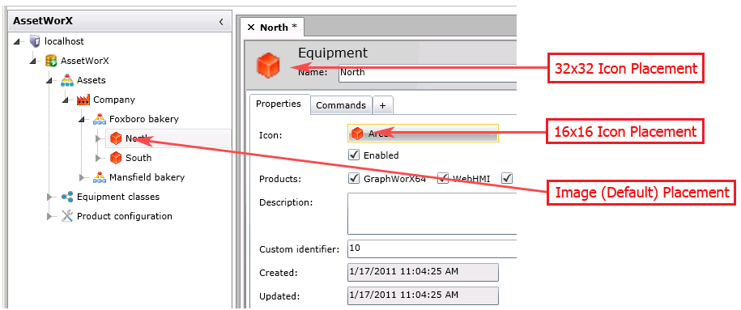Uncheck the GraphWorX64 product checkbox
Viewport: 741px width, 310px height.
[x=354, y=179]
